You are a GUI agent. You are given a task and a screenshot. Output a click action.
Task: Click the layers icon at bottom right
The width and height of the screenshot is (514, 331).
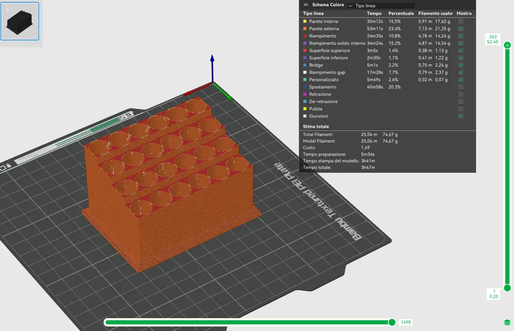pyautogui.click(x=507, y=322)
